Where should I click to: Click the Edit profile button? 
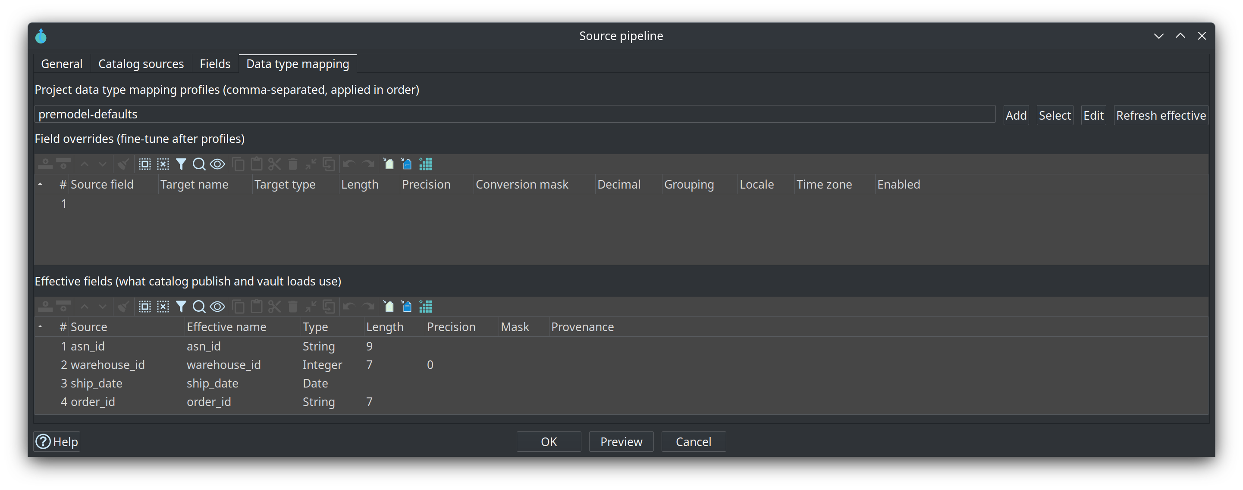[1093, 115]
